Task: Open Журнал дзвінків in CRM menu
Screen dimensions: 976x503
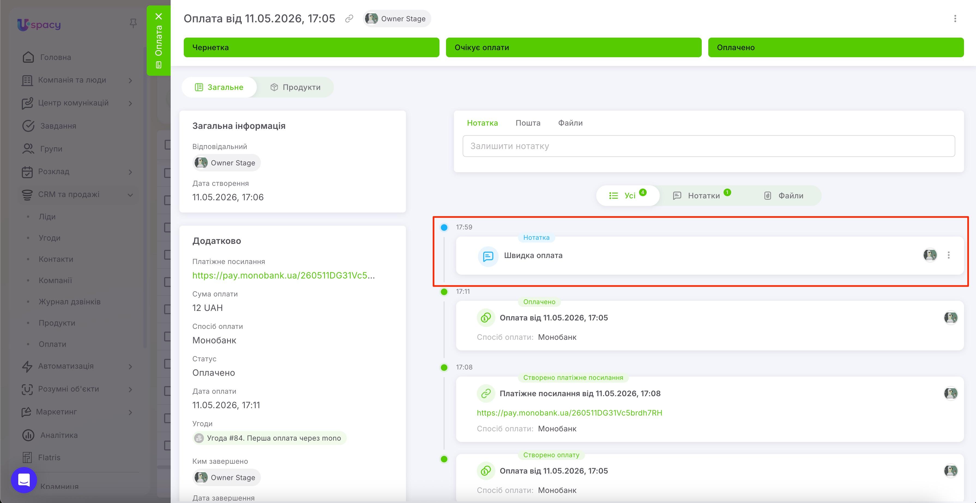Action: coord(69,302)
